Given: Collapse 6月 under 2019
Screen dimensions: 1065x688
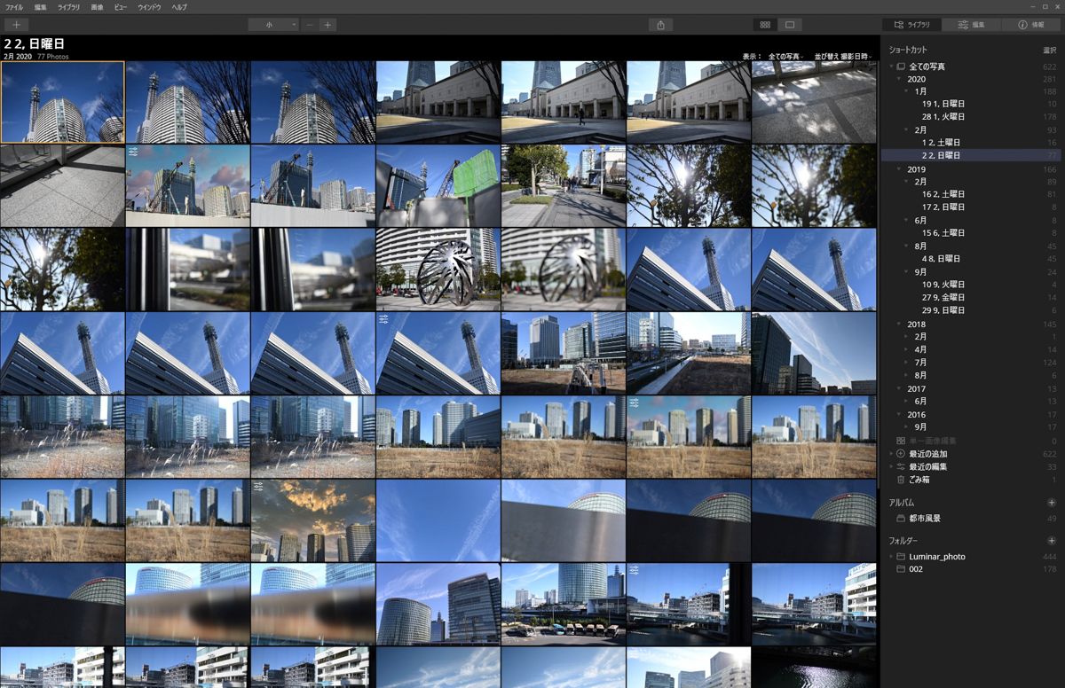Looking at the screenshot, I should pyautogui.click(x=906, y=220).
